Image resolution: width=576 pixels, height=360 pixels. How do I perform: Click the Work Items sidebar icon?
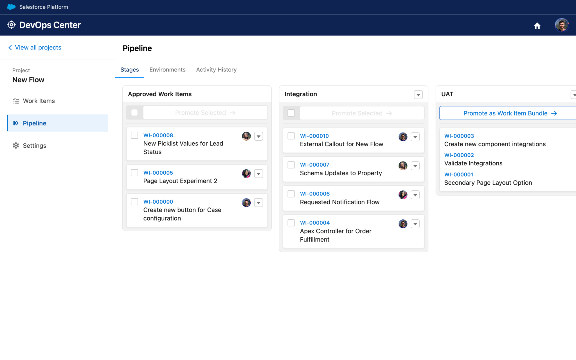[16, 100]
